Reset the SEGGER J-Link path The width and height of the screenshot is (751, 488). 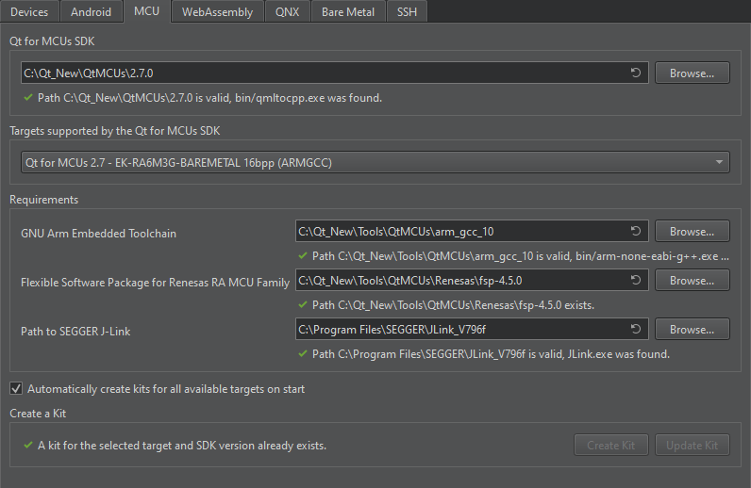click(636, 330)
